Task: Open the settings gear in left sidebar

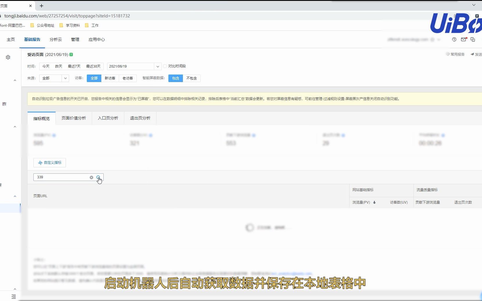Action: (x=8, y=57)
